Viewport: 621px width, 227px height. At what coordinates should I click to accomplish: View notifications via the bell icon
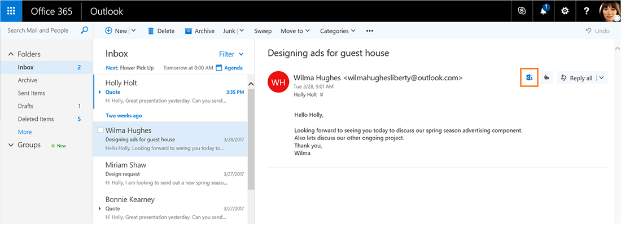pyautogui.click(x=544, y=11)
